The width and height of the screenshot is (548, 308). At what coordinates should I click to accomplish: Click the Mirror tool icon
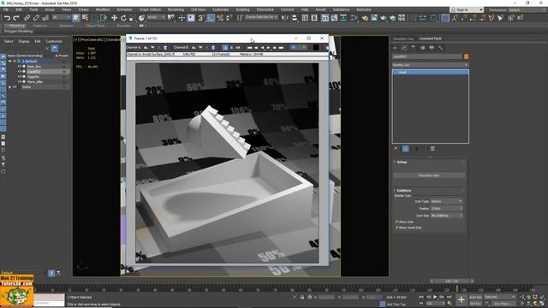coord(285,17)
